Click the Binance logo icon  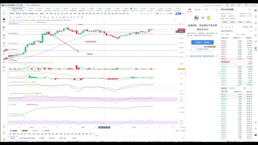tap(208, 18)
